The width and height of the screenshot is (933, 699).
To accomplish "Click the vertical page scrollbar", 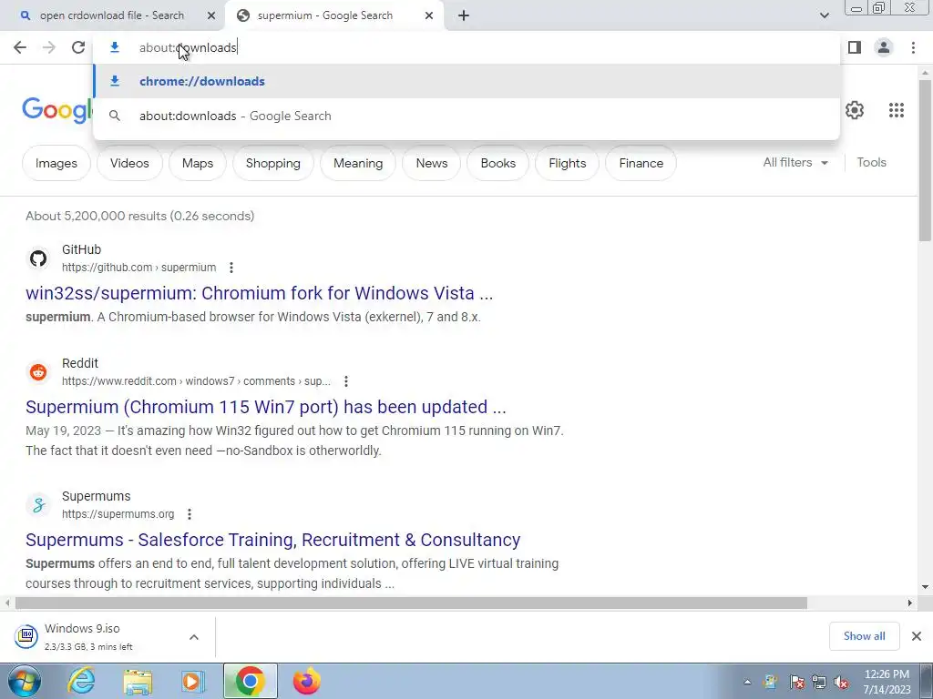I will tap(925, 160).
